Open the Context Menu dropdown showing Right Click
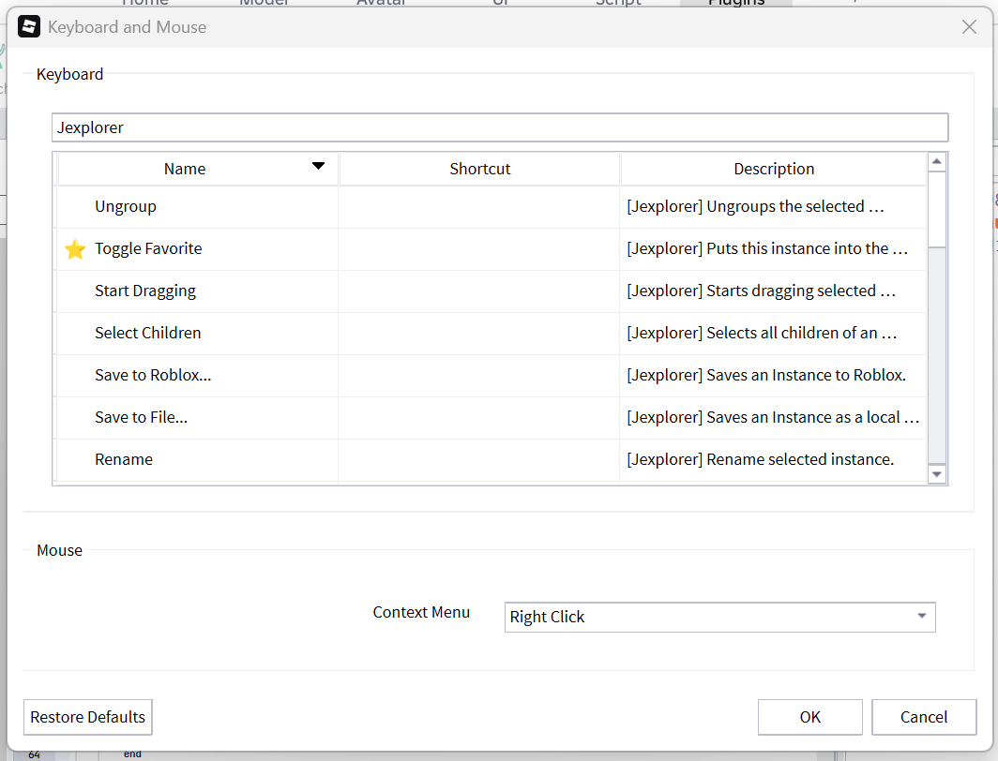Image resolution: width=998 pixels, height=761 pixels. click(x=719, y=617)
